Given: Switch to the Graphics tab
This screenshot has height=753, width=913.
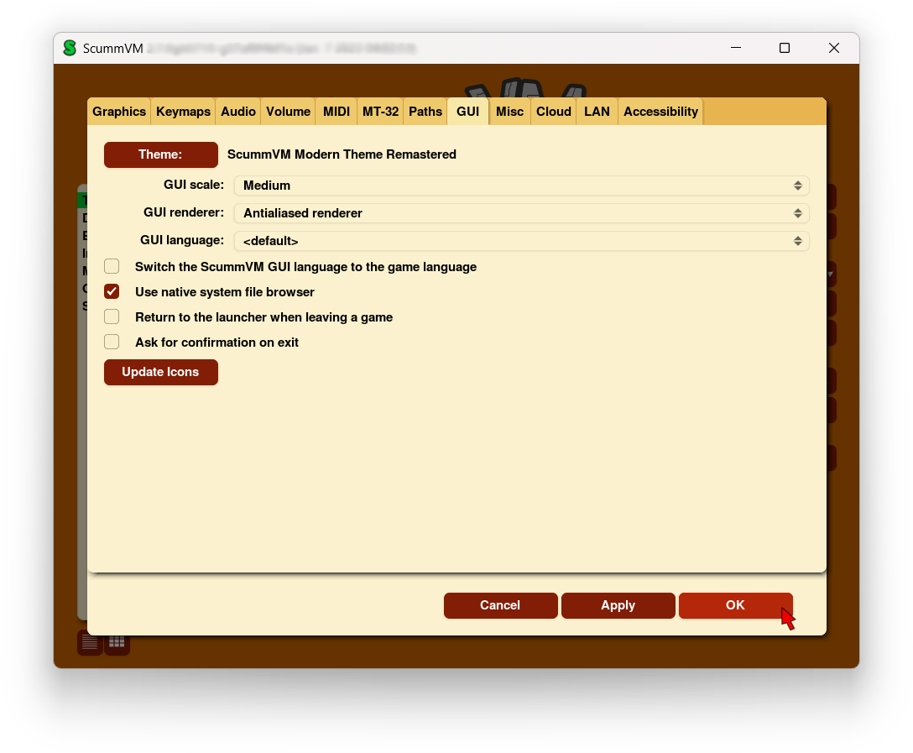Looking at the screenshot, I should click(x=119, y=112).
